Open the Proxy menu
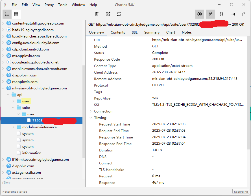The image size is (251, 196). pos(49,5)
